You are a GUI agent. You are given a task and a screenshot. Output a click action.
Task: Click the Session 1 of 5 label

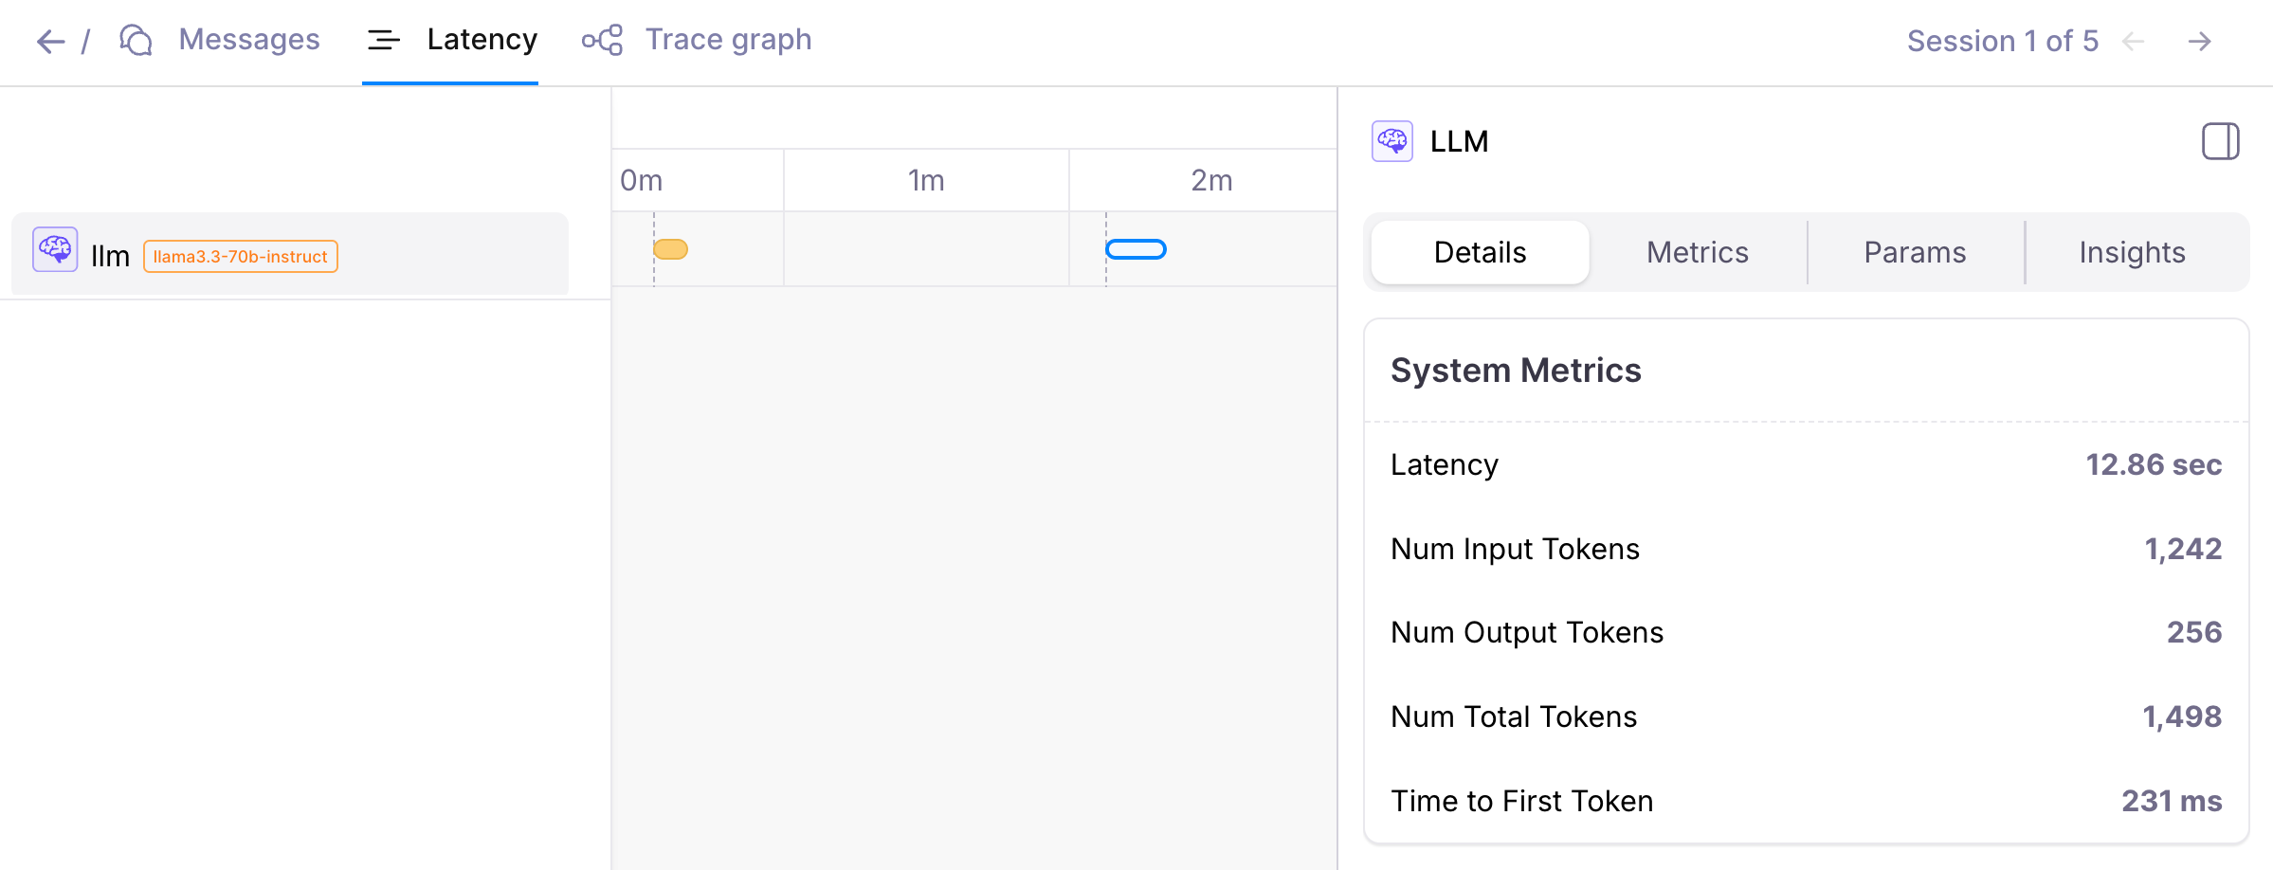(x=2003, y=42)
